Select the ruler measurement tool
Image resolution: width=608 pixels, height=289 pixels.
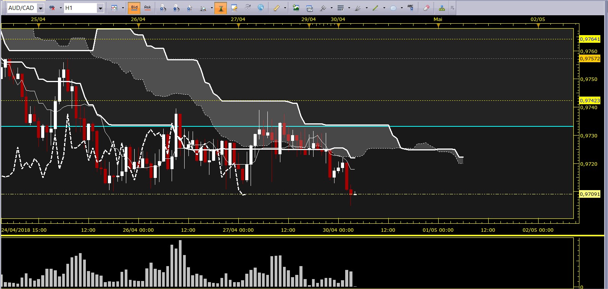pyautogui.click(x=277, y=8)
